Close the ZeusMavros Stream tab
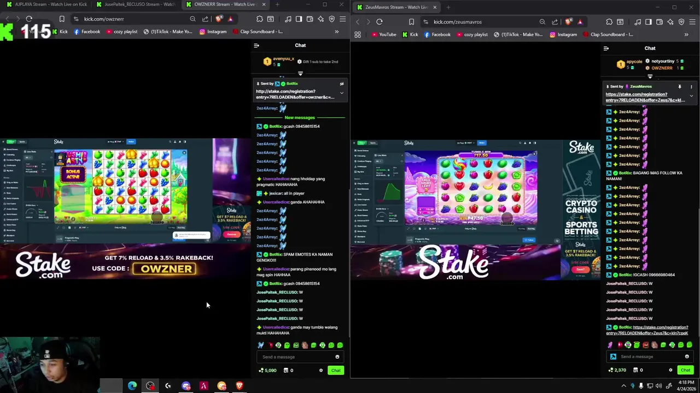The image size is (700, 393). coord(434,7)
